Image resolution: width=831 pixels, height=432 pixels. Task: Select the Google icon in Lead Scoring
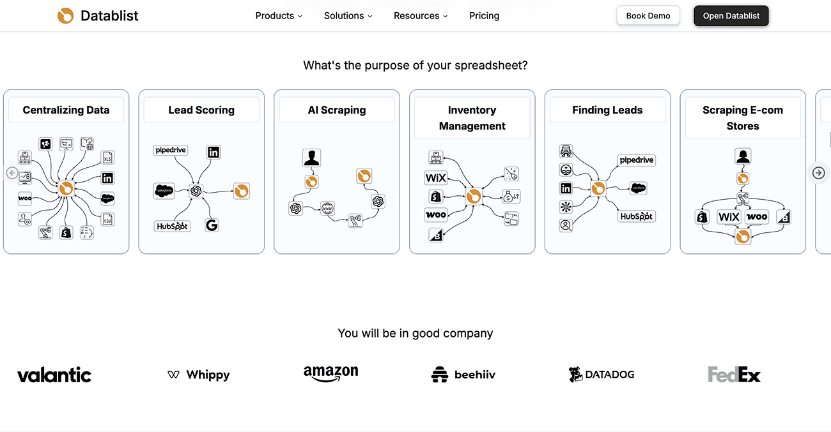tap(212, 225)
